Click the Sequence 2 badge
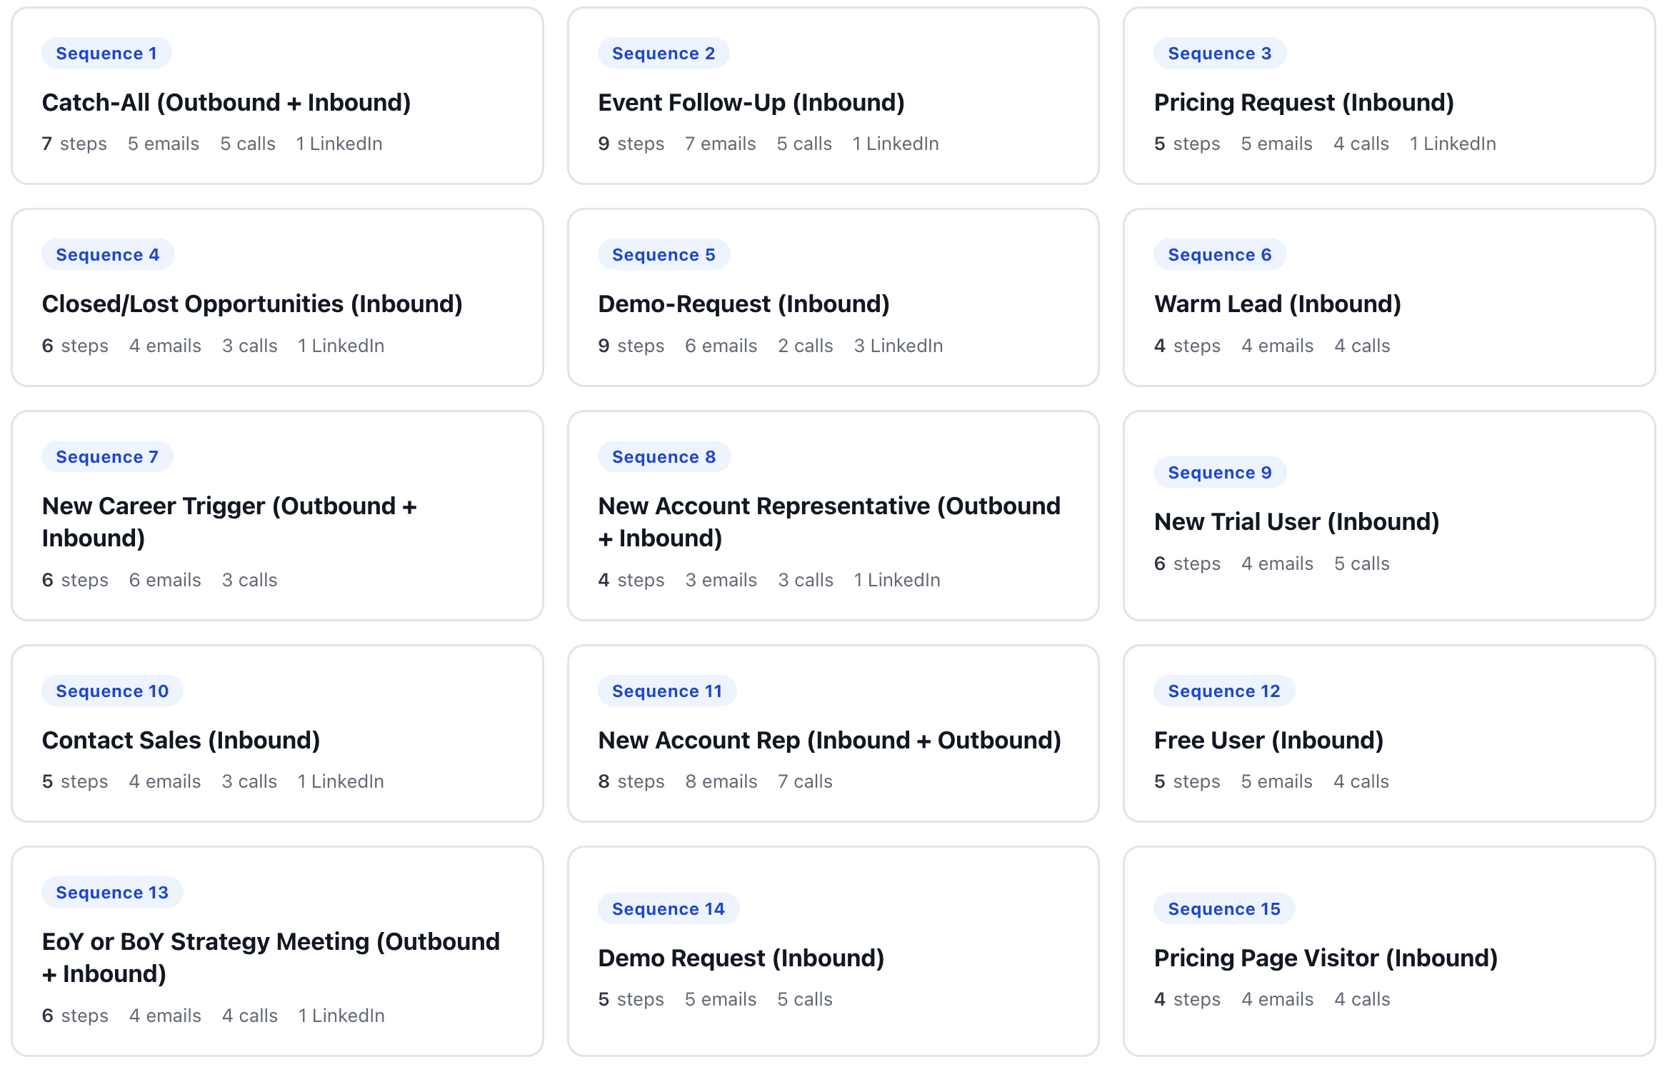Viewport: 1667px width, 1067px height. click(x=663, y=54)
